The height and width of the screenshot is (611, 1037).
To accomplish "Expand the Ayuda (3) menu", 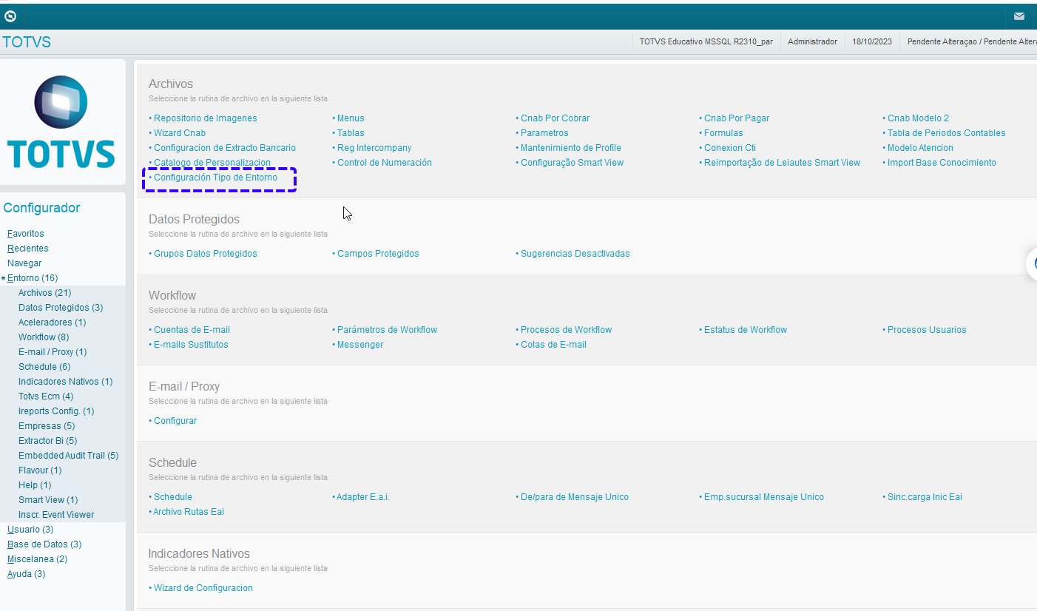I will [27, 574].
